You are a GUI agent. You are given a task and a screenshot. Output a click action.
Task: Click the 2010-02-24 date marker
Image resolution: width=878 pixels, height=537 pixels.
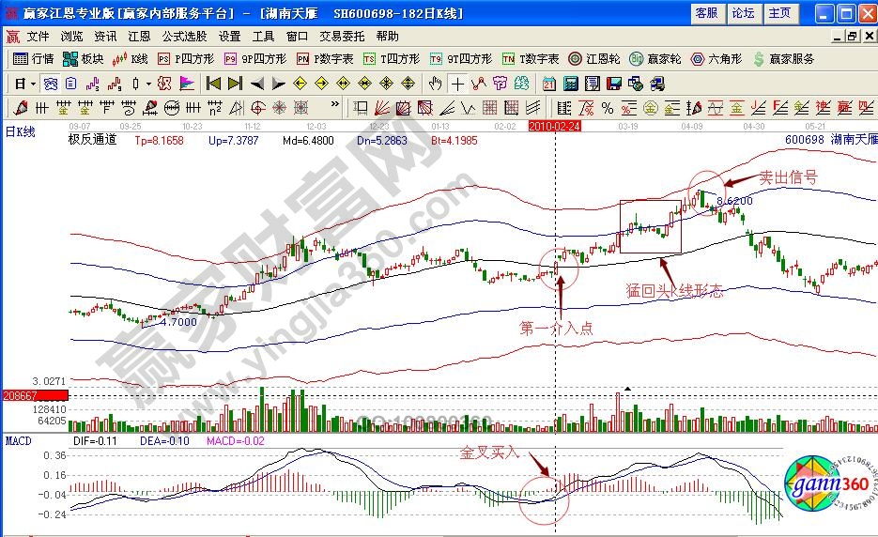(555, 125)
